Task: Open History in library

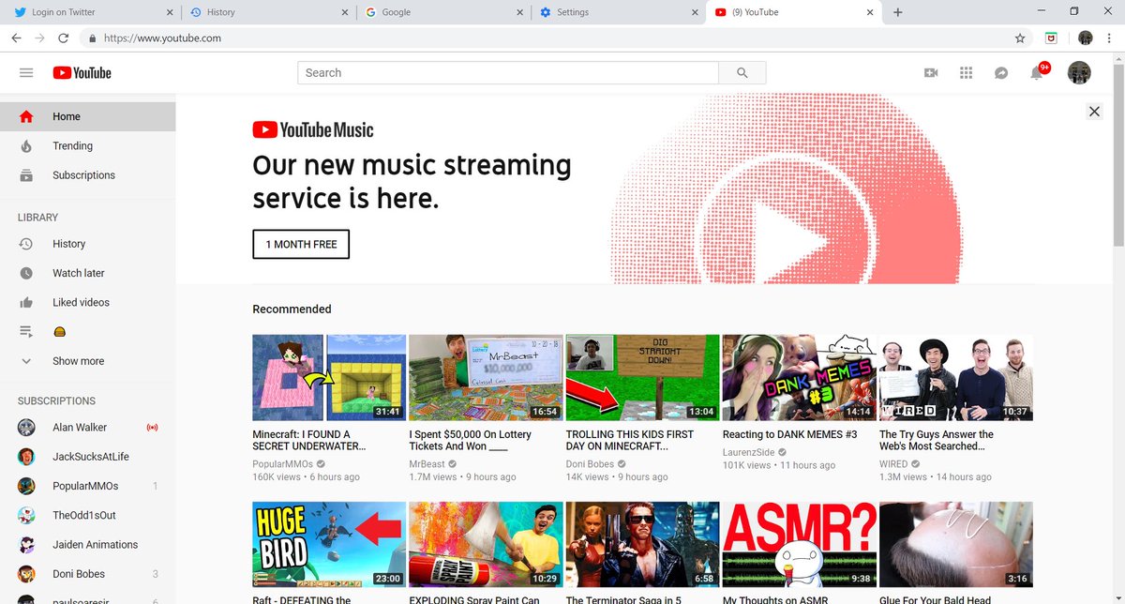Action: click(x=87, y=243)
